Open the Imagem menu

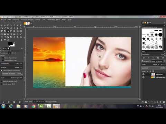click(x=31, y=20)
